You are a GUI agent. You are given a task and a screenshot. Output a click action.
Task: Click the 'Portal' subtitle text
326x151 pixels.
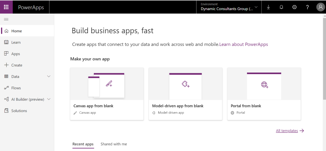click(x=241, y=113)
